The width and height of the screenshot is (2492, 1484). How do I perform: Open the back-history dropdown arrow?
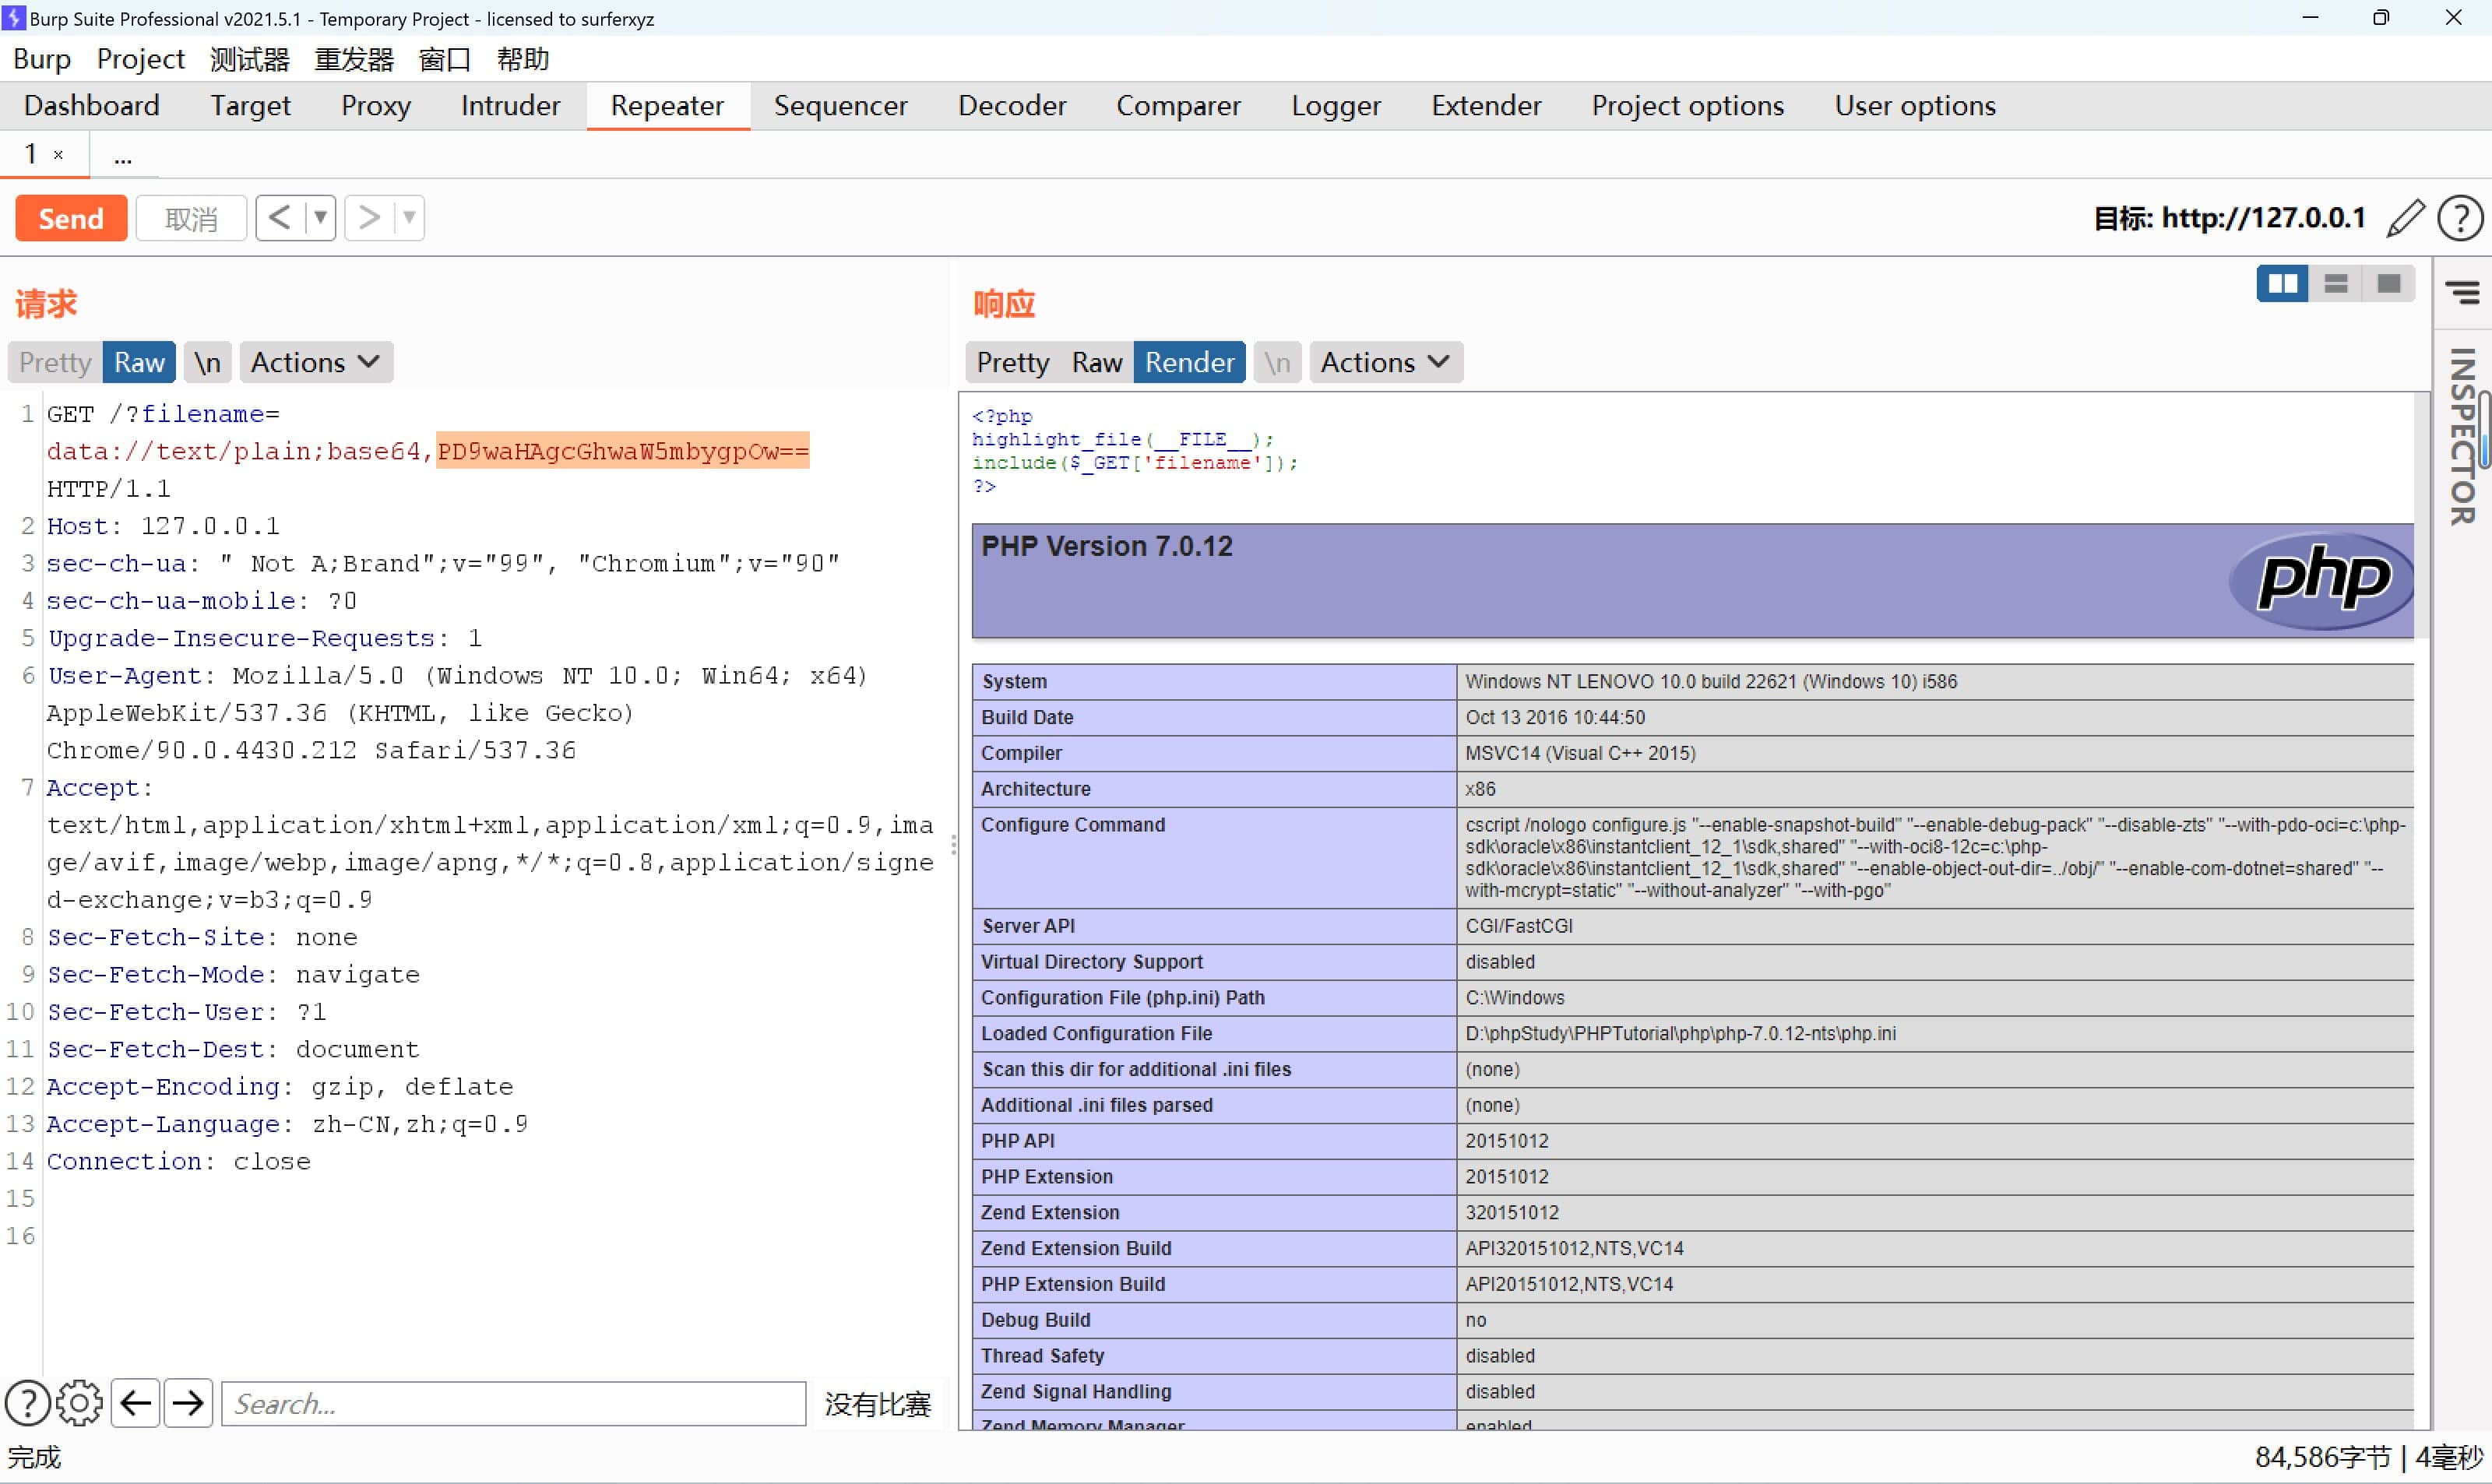[x=320, y=218]
